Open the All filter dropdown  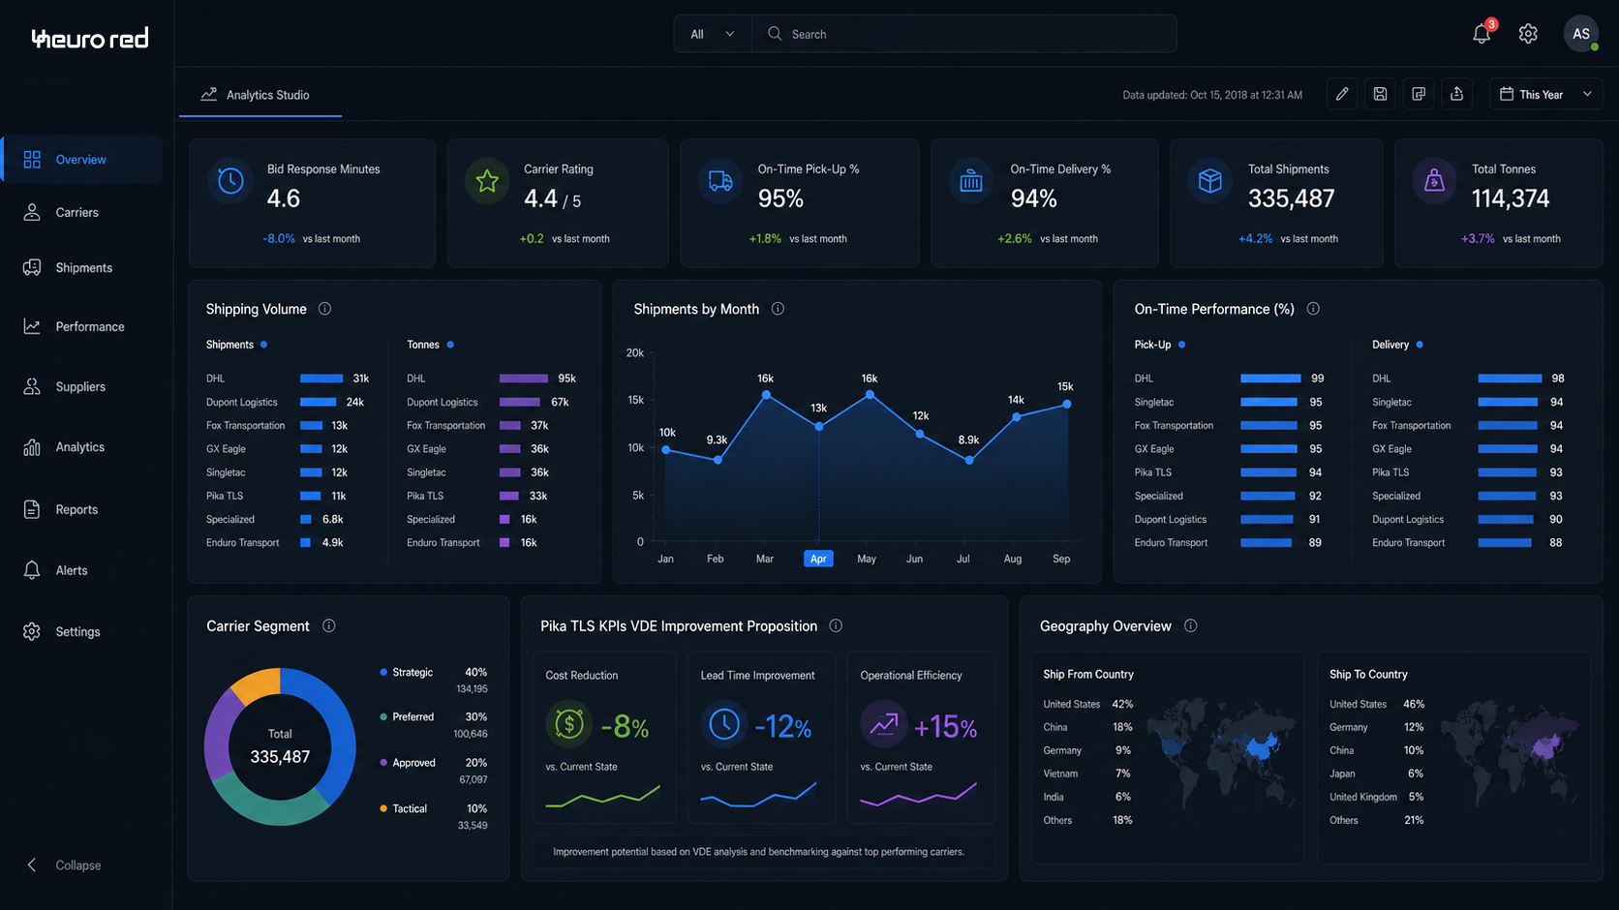[713, 34]
